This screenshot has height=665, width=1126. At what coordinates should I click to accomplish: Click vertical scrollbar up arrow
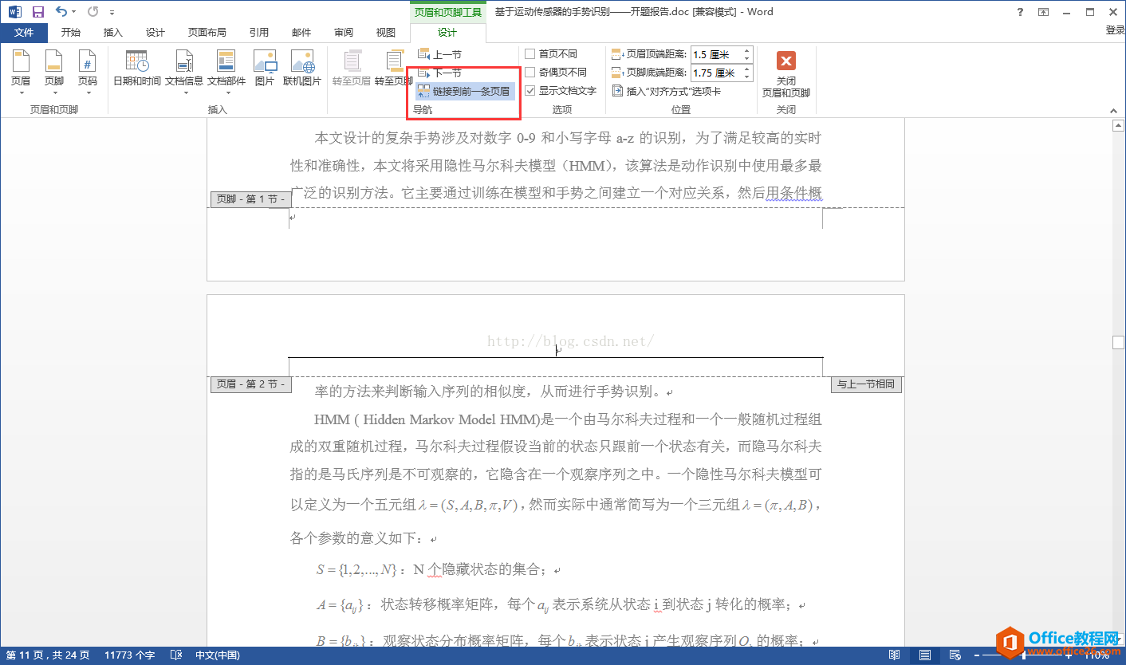point(1119,125)
